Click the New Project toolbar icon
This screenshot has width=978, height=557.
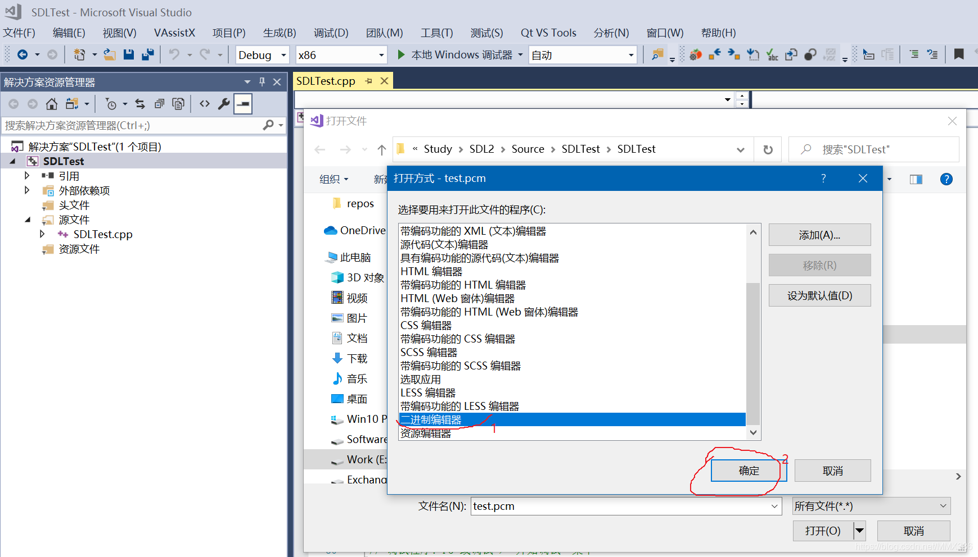80,54
